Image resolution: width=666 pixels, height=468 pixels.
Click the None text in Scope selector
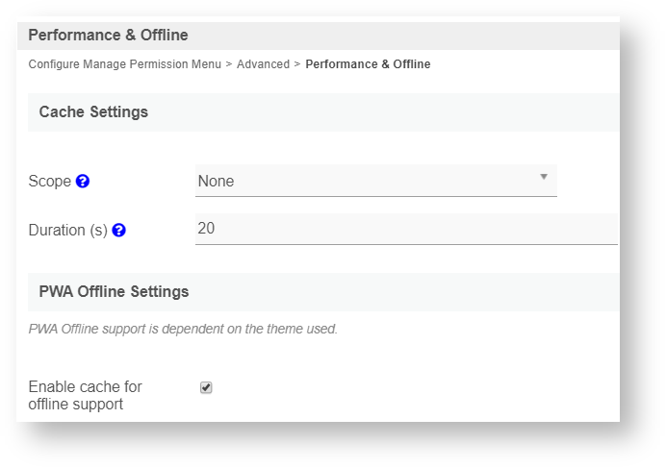pos(216,181)
